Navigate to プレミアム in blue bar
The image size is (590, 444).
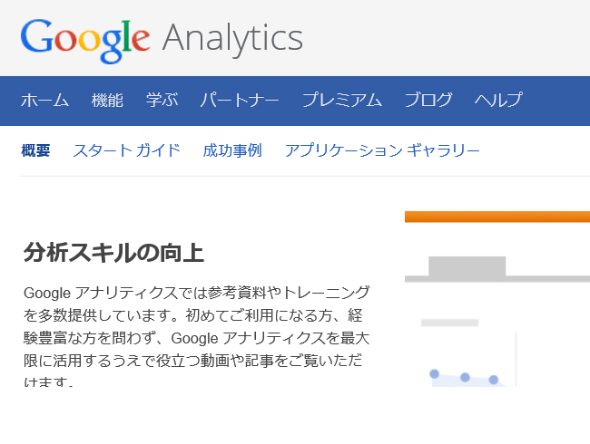click(341, 101)
